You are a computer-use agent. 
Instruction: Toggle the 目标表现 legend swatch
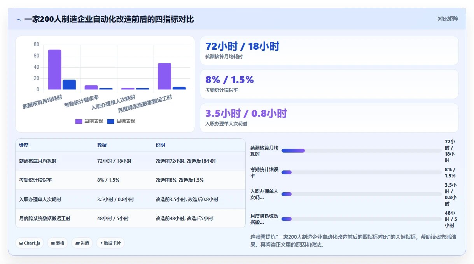(110, 121)
